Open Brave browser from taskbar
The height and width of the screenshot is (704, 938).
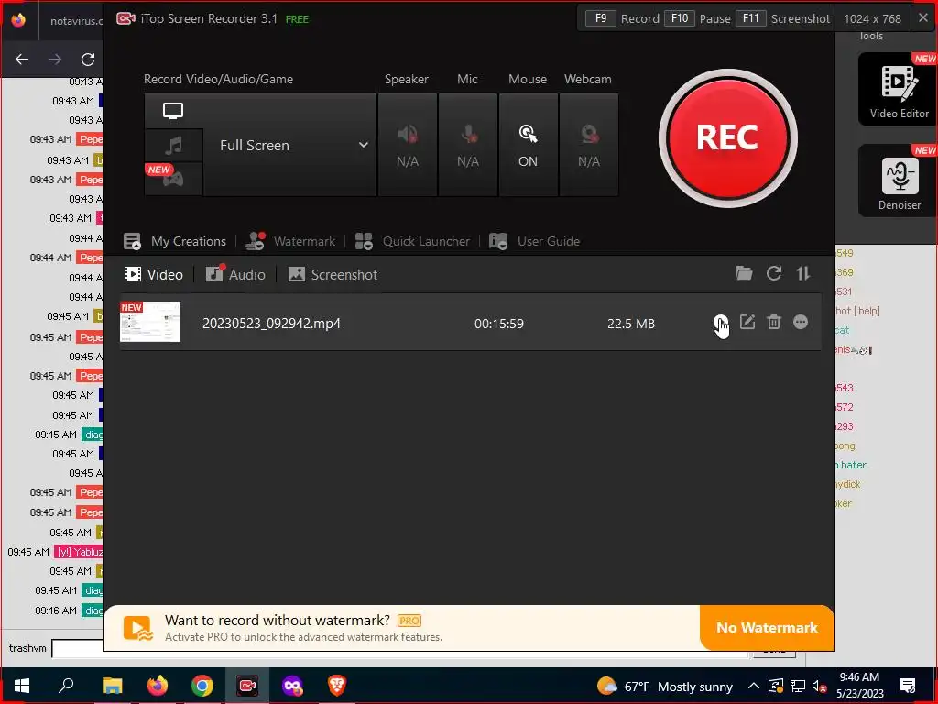[x=337, y=686]
